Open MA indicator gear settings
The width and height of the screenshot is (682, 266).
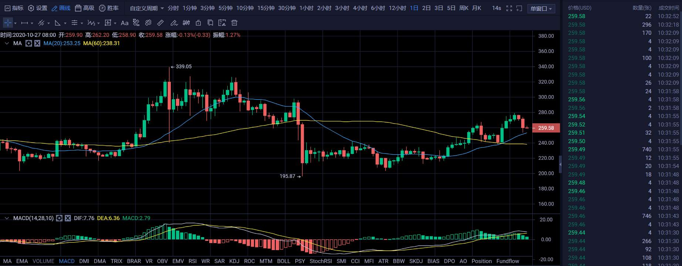28,43
